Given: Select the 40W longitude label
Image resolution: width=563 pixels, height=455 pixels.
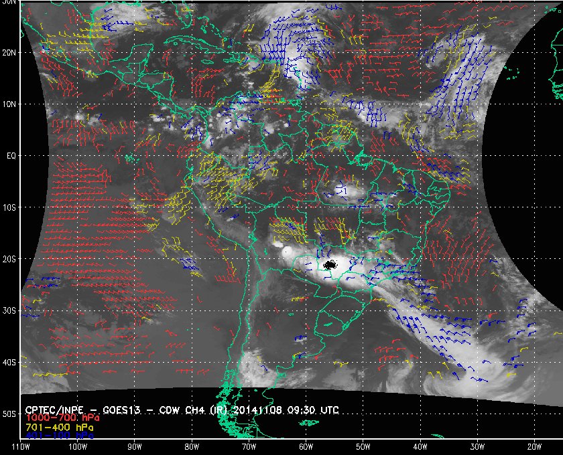Looking at the screenshot, I should (x=420, y=446).
